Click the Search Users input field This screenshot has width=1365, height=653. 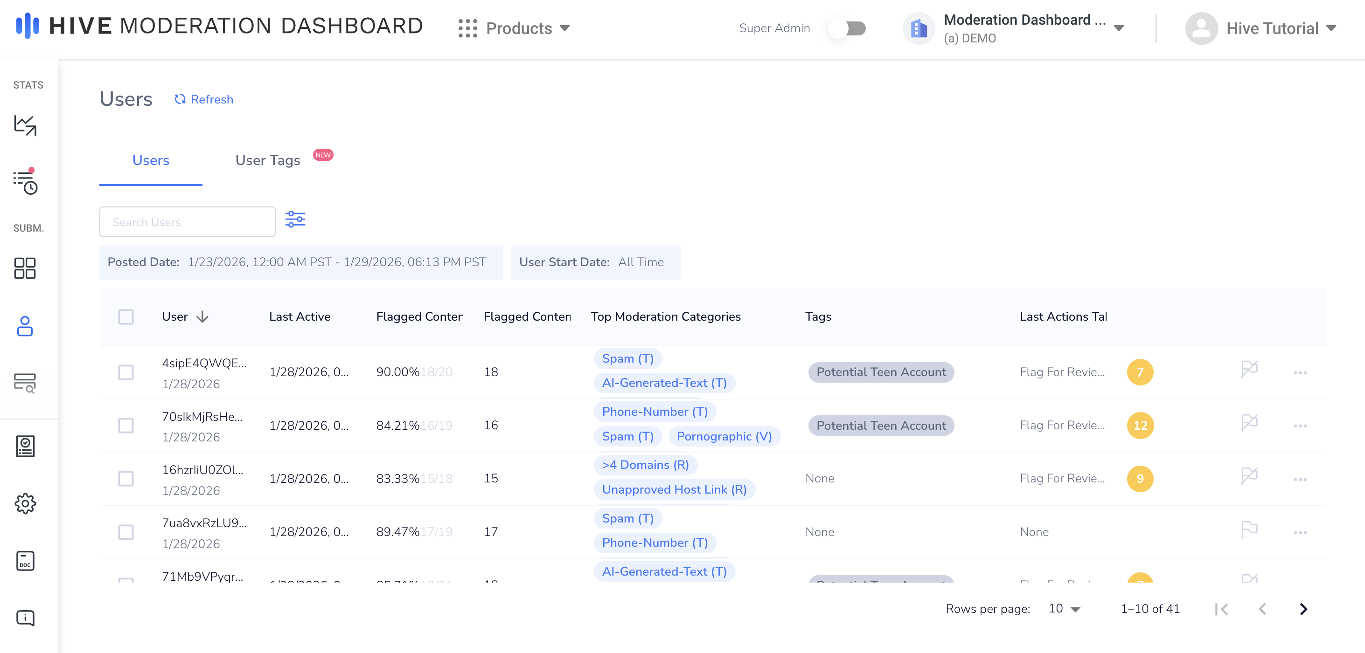(187, 222)
